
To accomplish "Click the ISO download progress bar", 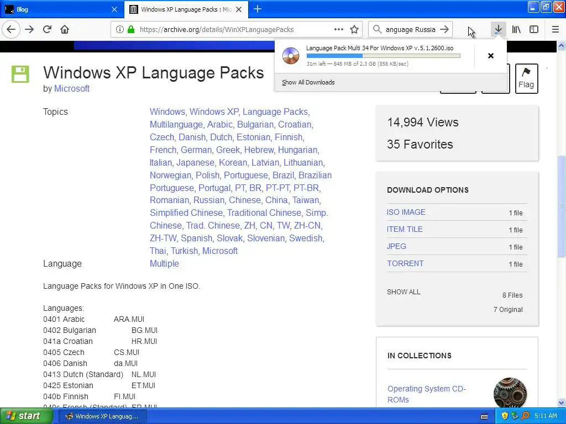I will pos(384,56).
